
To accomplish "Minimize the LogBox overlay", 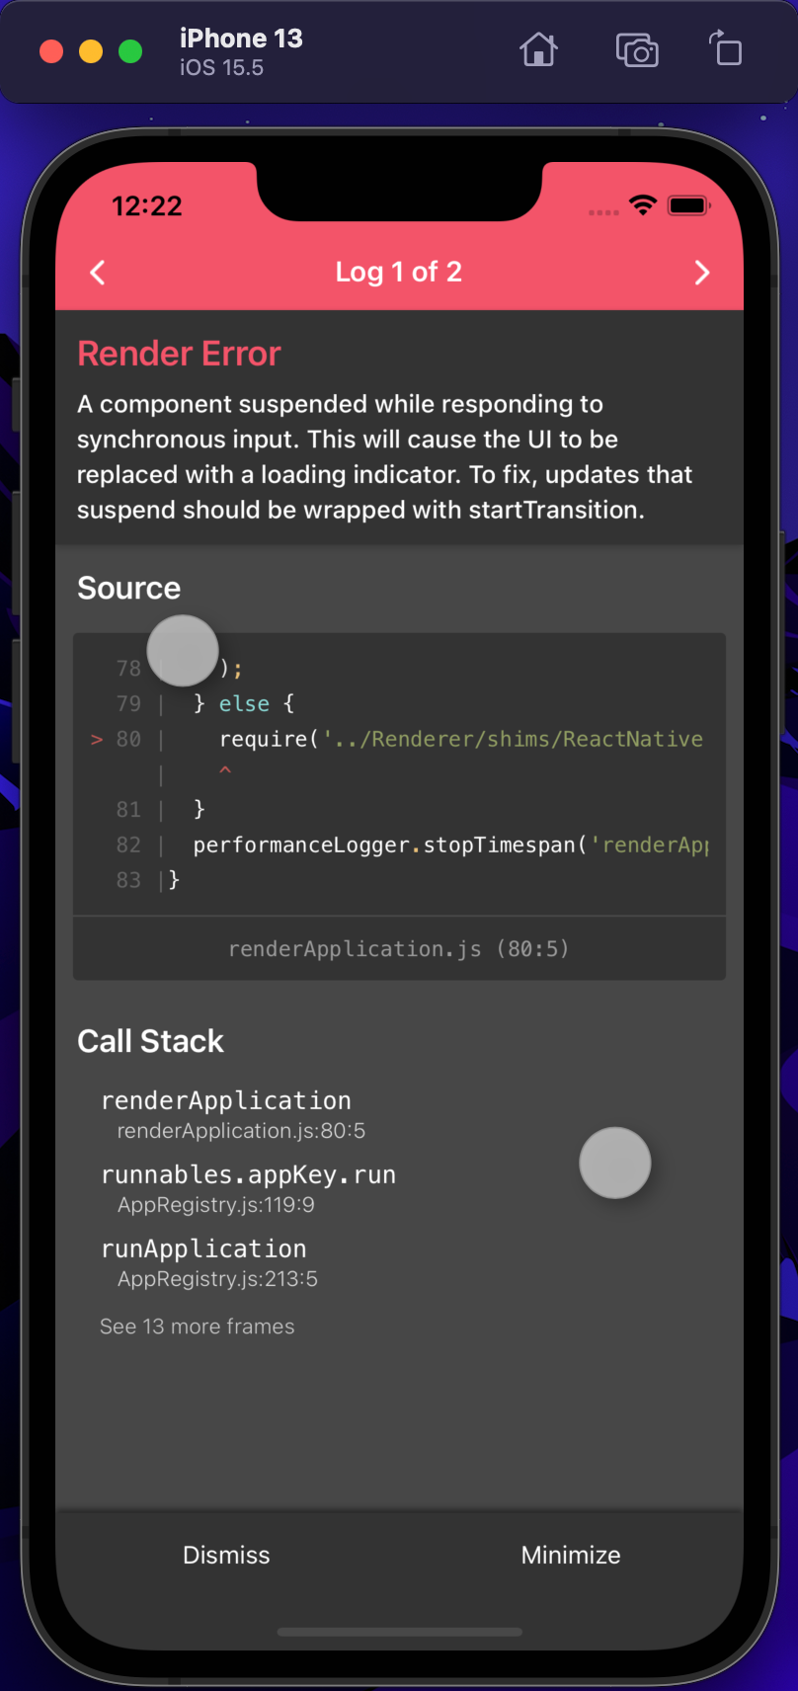I will click(x=571, y=1555).
